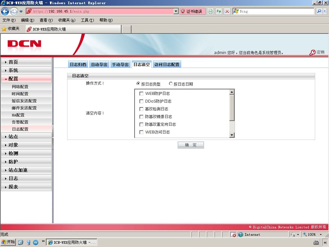Check the 篡改检测日志 checkbox

[141, 109]
